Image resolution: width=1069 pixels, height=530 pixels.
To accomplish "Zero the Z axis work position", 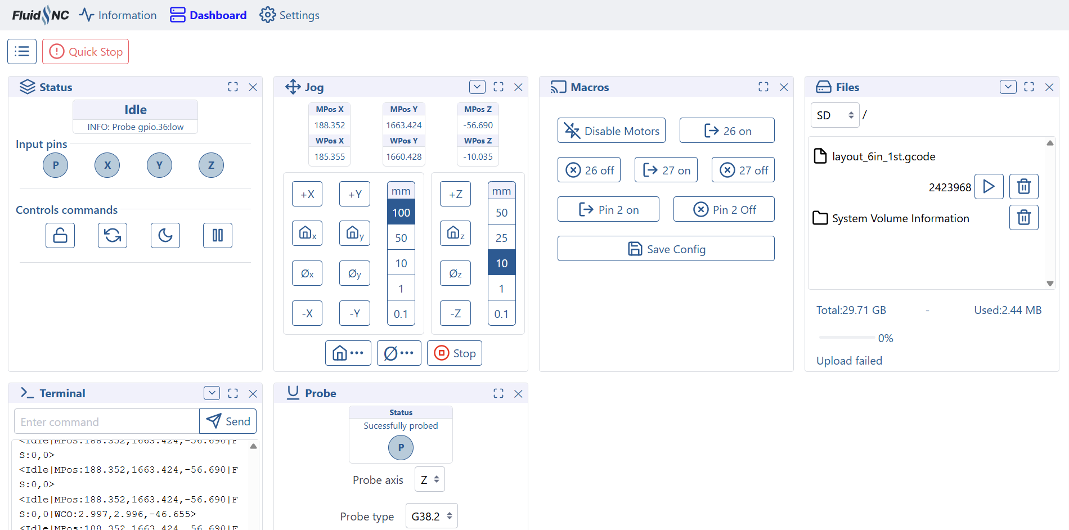I will [455, 273].
